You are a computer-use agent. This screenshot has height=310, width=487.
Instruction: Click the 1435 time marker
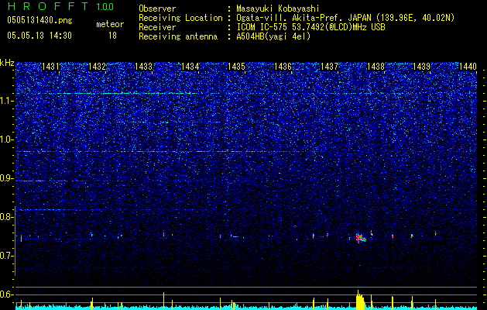(x=236, y=67)
